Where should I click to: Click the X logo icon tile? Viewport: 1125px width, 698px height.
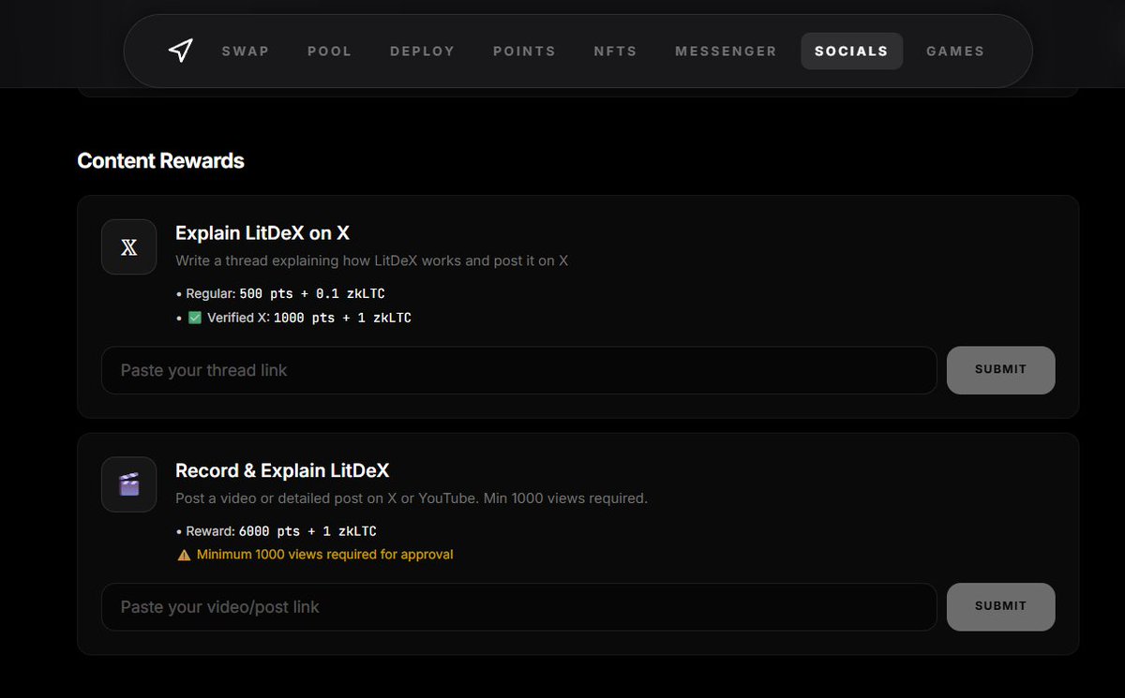coord(128,247)
